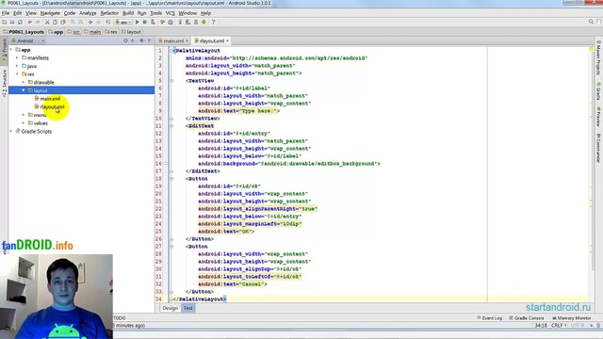Open Project Structure toolbar icon
This screenshot has height=339, width=603.
click(171, 23)
